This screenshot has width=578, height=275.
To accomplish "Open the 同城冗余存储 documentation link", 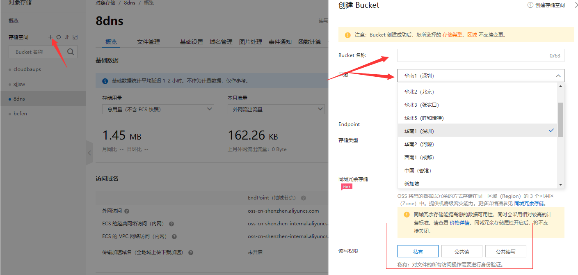I will (x=529, y=203).
